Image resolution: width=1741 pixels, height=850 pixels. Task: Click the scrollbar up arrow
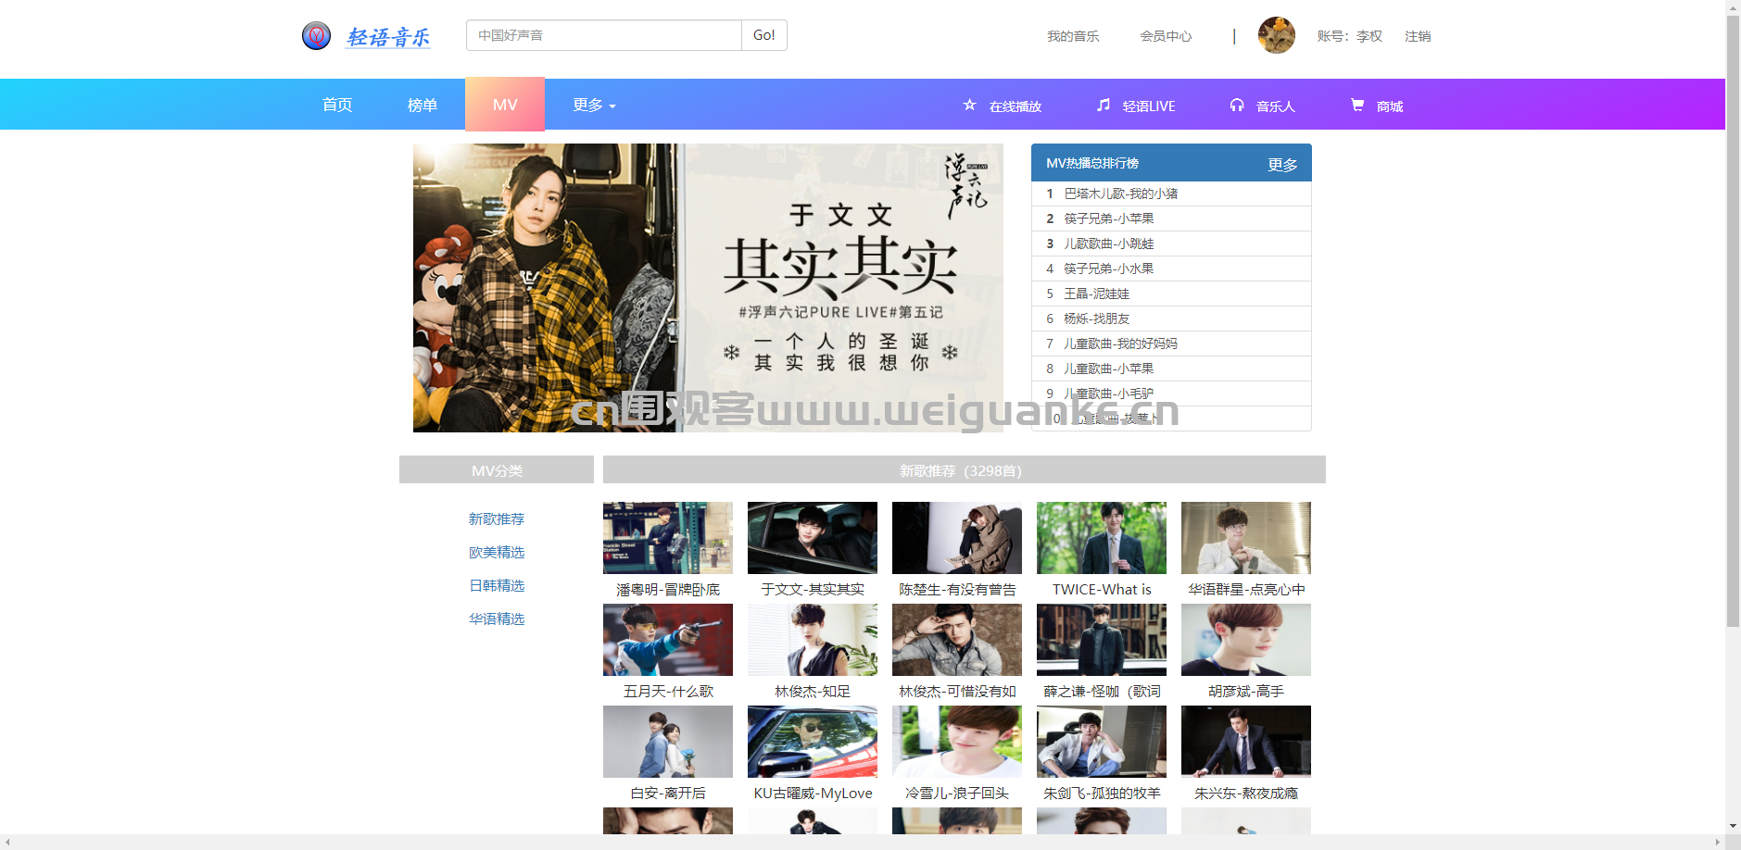pos(1733,6)
